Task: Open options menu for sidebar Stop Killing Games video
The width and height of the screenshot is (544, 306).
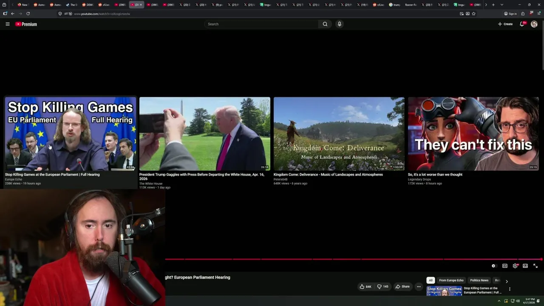Action: point(510,289)
